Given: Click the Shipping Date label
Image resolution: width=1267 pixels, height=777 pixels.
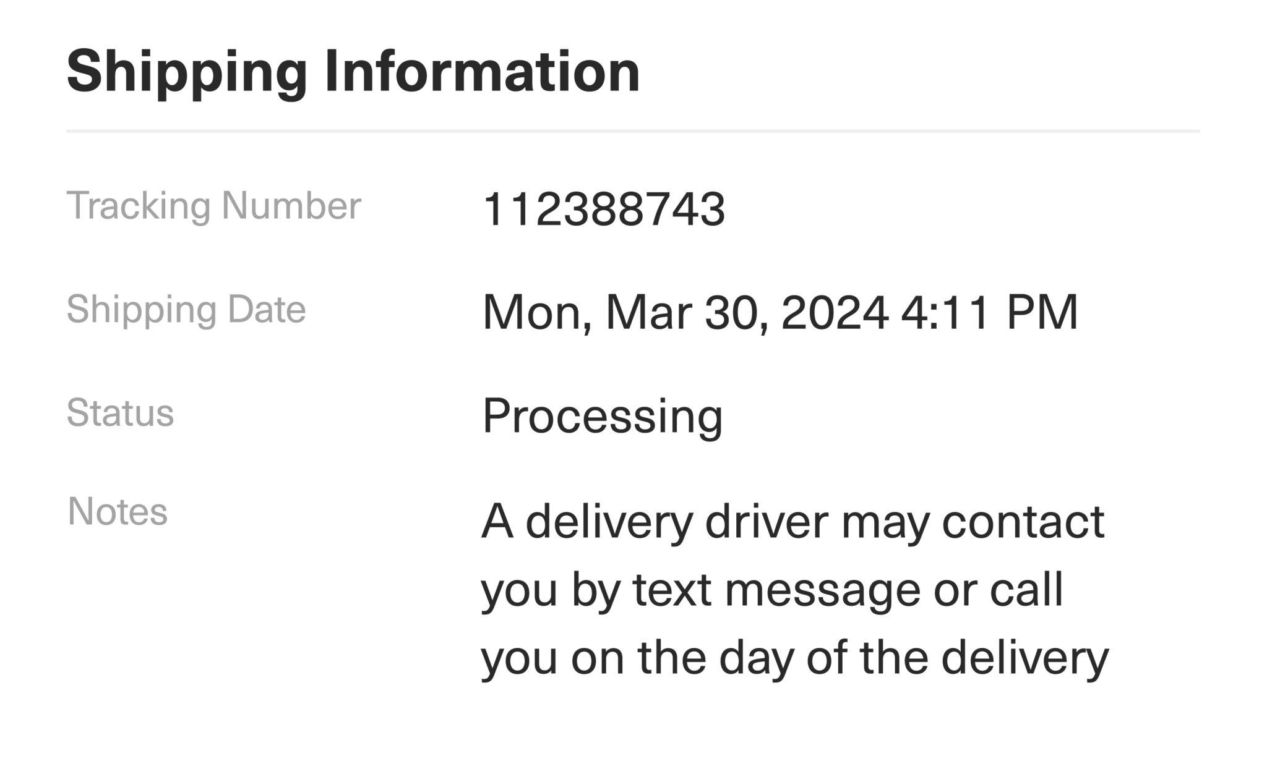Looking at the screenshot, I should click(x=186, y=309).
